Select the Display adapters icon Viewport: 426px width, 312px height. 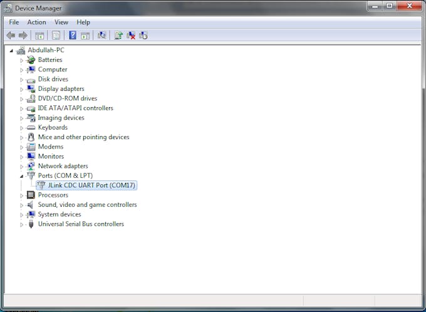click(31, 89)
